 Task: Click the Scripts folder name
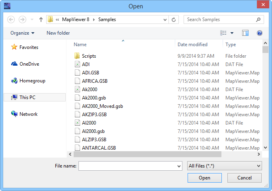click(89, 56)
